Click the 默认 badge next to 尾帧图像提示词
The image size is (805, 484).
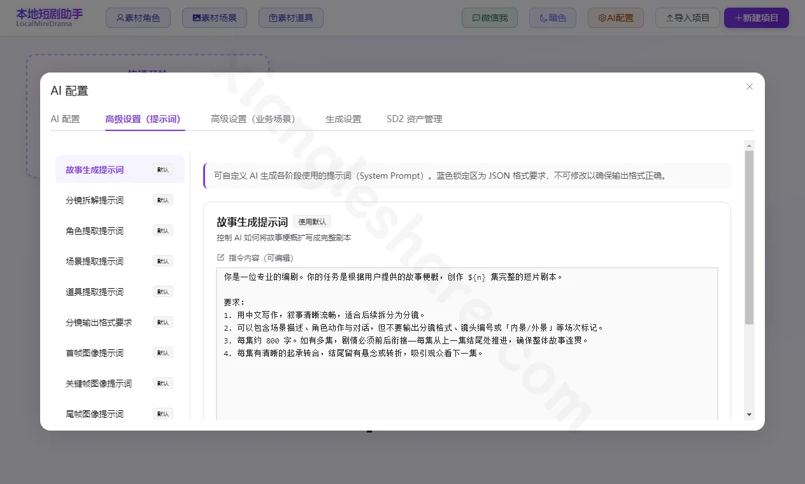(163, 414)
